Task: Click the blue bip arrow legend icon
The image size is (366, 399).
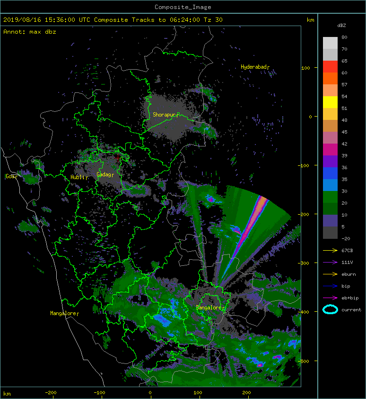Action: (x=330, y=286)
